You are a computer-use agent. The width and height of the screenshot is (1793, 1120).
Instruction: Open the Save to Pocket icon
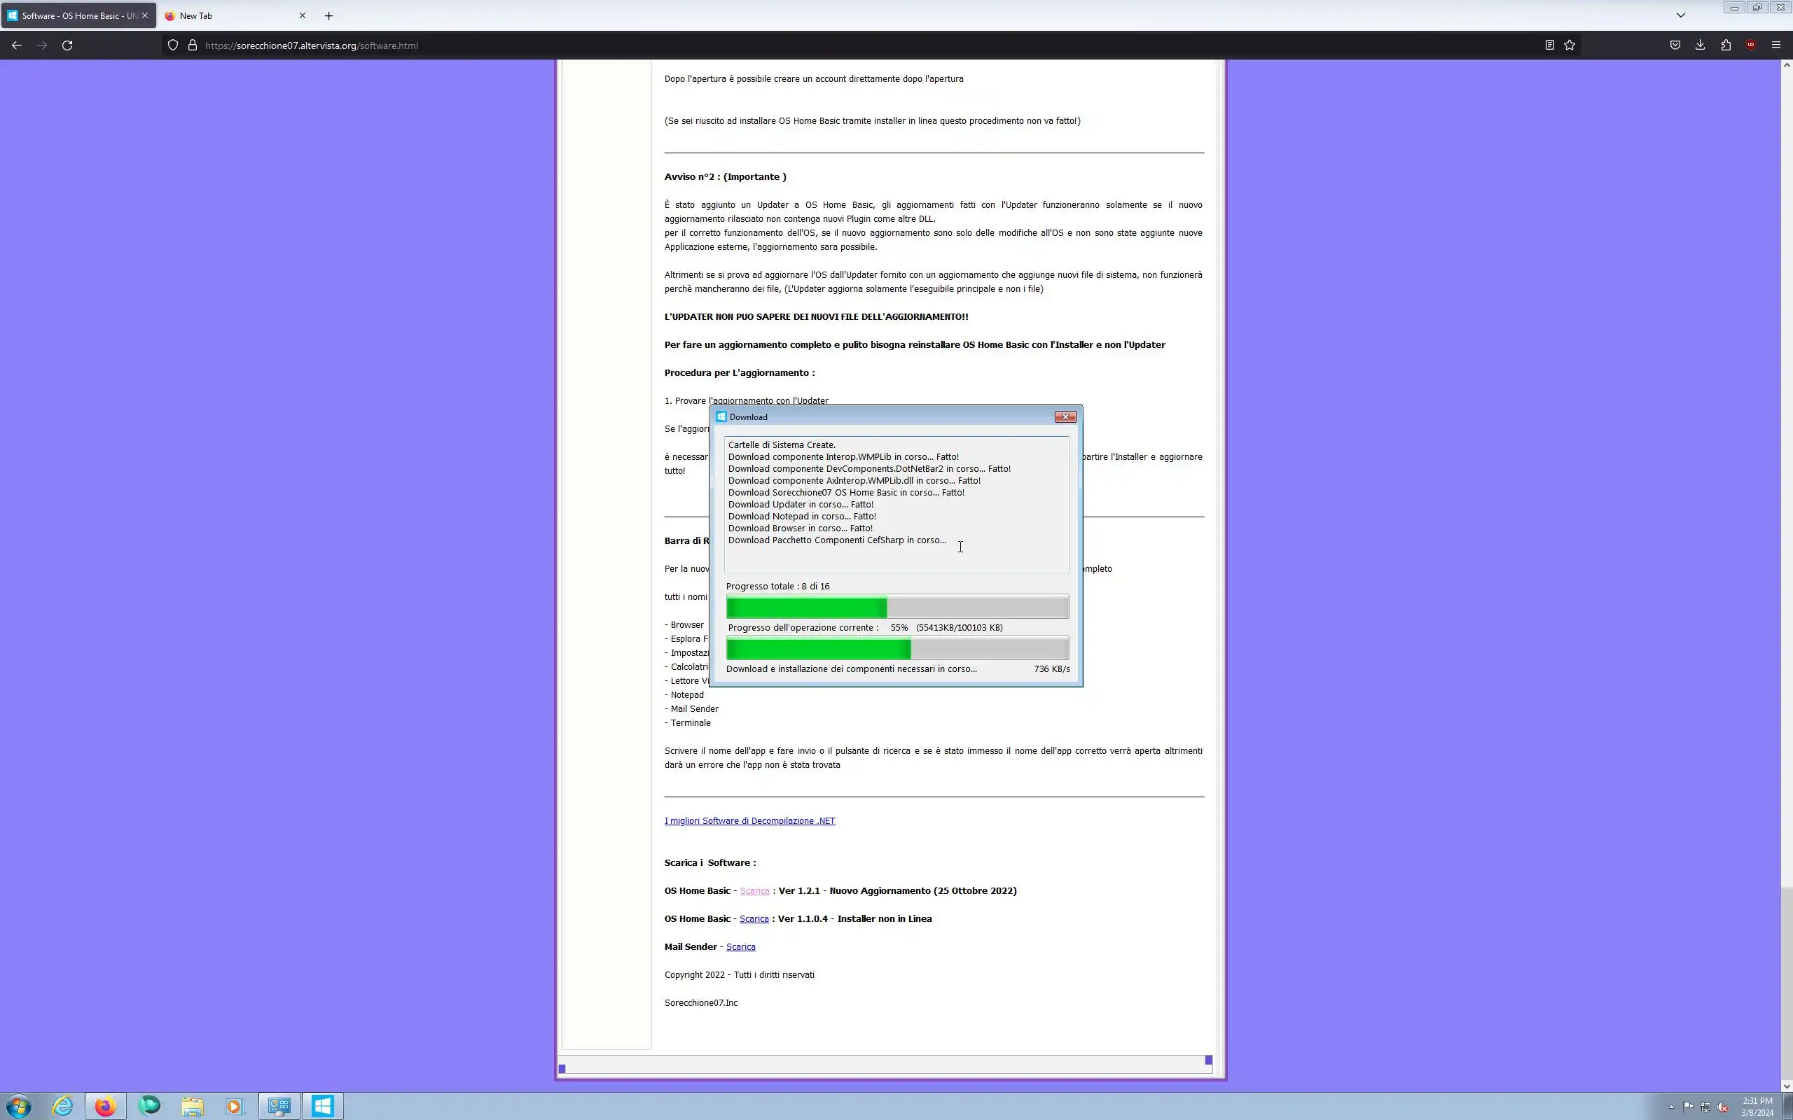pyautogui.click(x=1675, y=45)
